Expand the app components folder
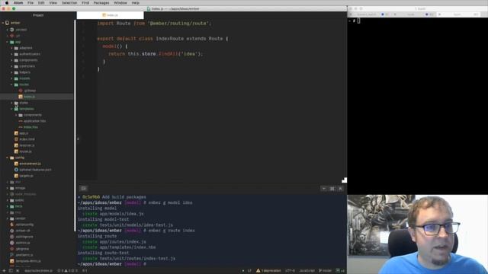488x274 pixels. pyautogui.click(x=12, y=60)
